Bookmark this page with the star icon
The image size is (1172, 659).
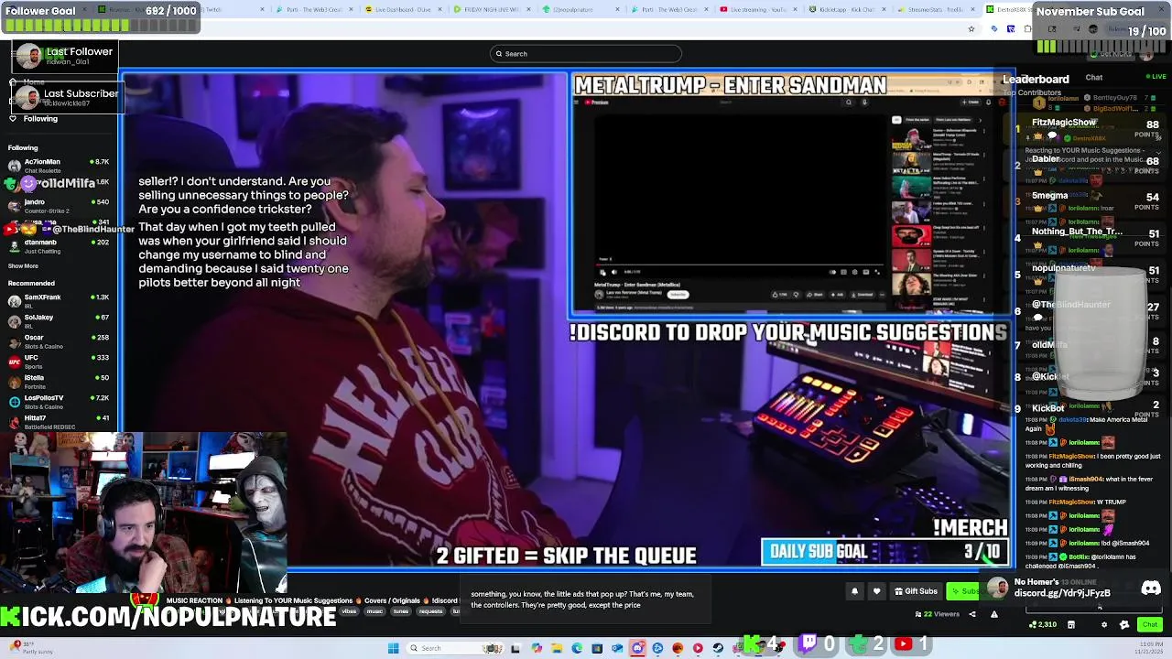tap(971, 29)
